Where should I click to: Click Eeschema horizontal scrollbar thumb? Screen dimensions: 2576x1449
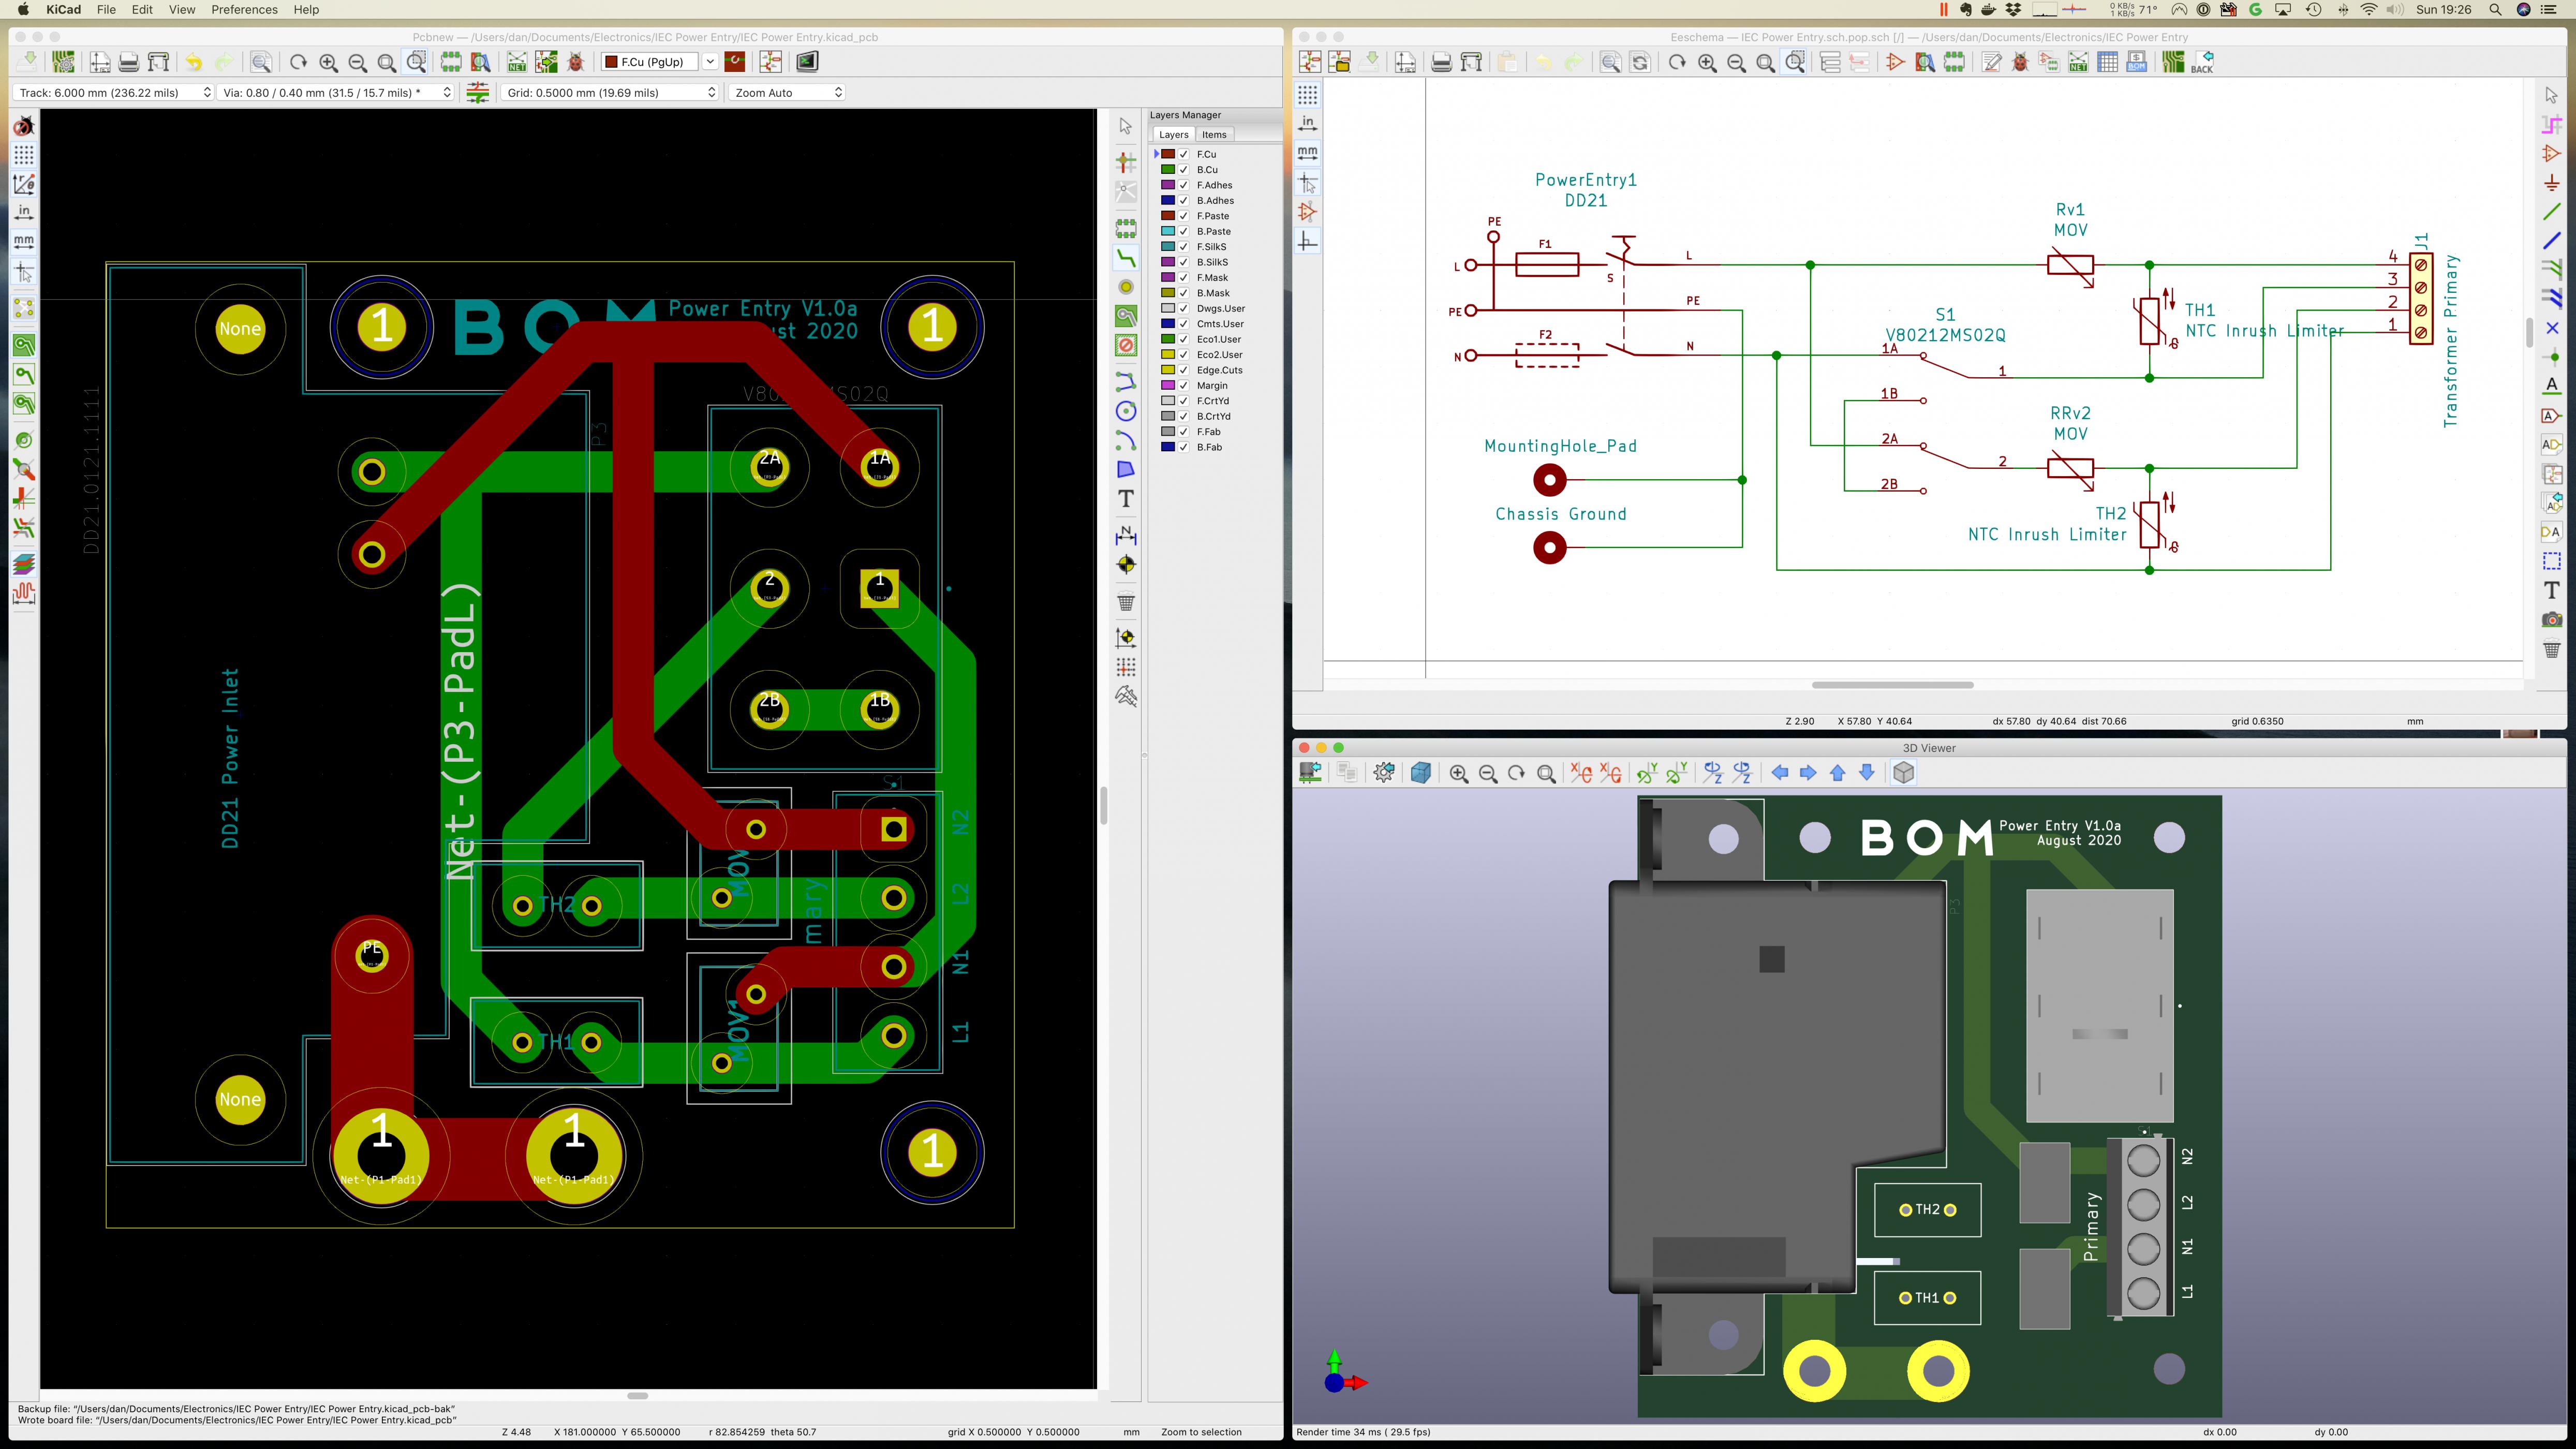click(1892, 685)
